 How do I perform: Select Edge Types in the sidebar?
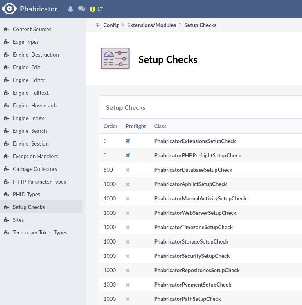coord(26,42)
